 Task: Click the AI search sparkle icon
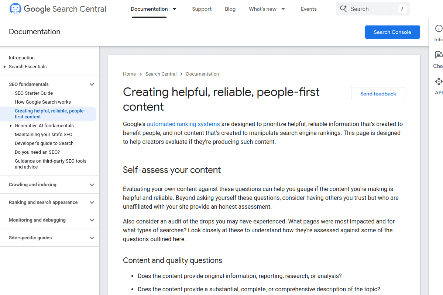click(343, 9)
